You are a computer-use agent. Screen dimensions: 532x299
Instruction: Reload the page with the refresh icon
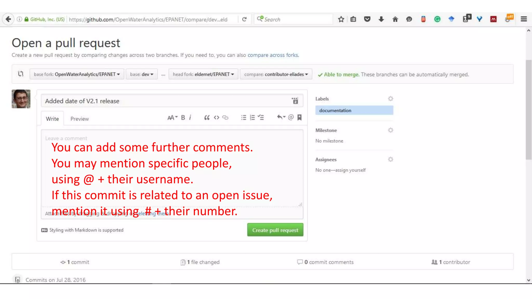pyautogui.click(x=244, y=19)
